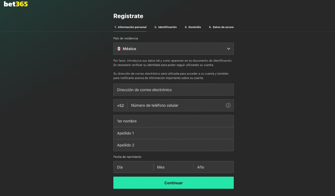Open the Domicilio step tab
This screenshot has width=335, height=196.
[193, 27]
